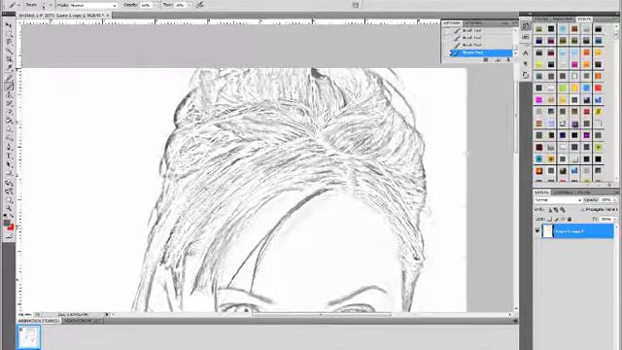Select the Blur tool

pyautogui.click(x=9, y=129)
